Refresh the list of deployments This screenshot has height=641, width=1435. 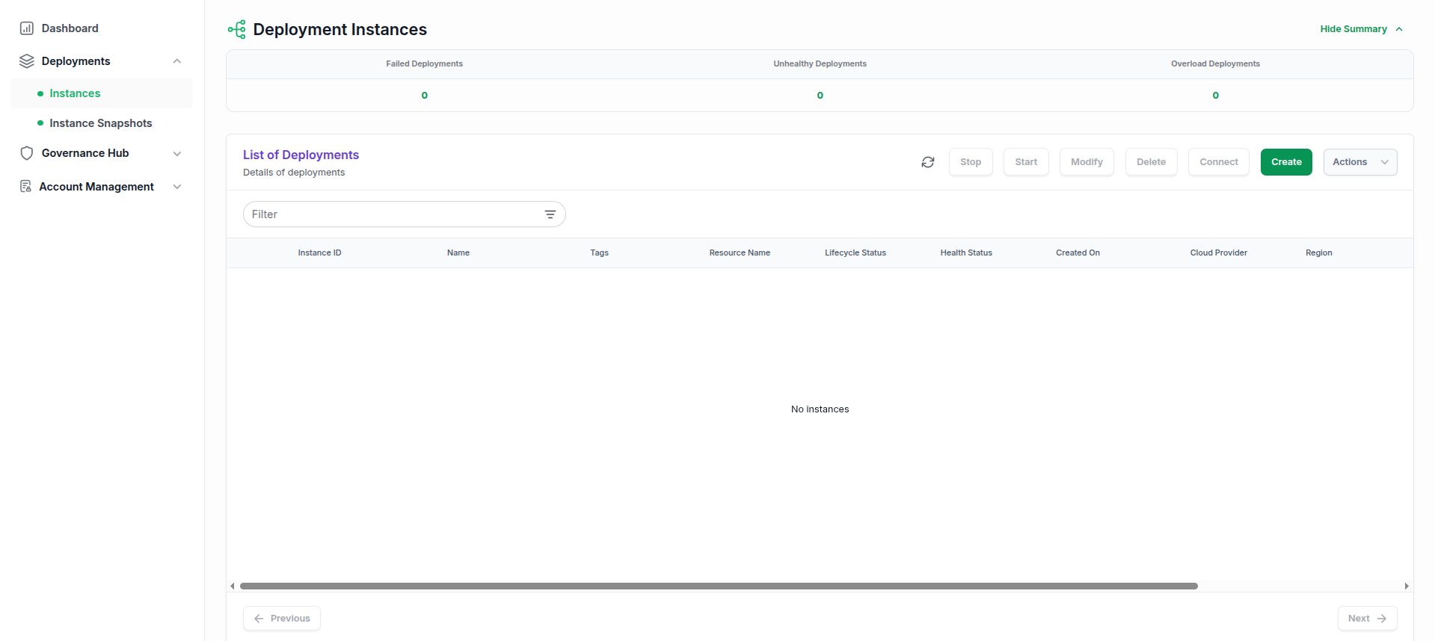click(x=928, y=162)
